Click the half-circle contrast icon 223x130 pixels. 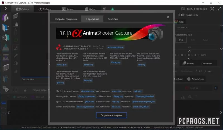coord(16,63)
